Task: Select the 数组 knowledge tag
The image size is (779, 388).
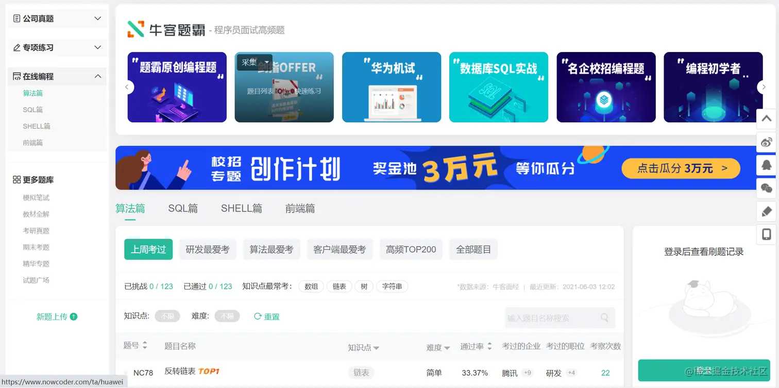Action: pos(311,287)
